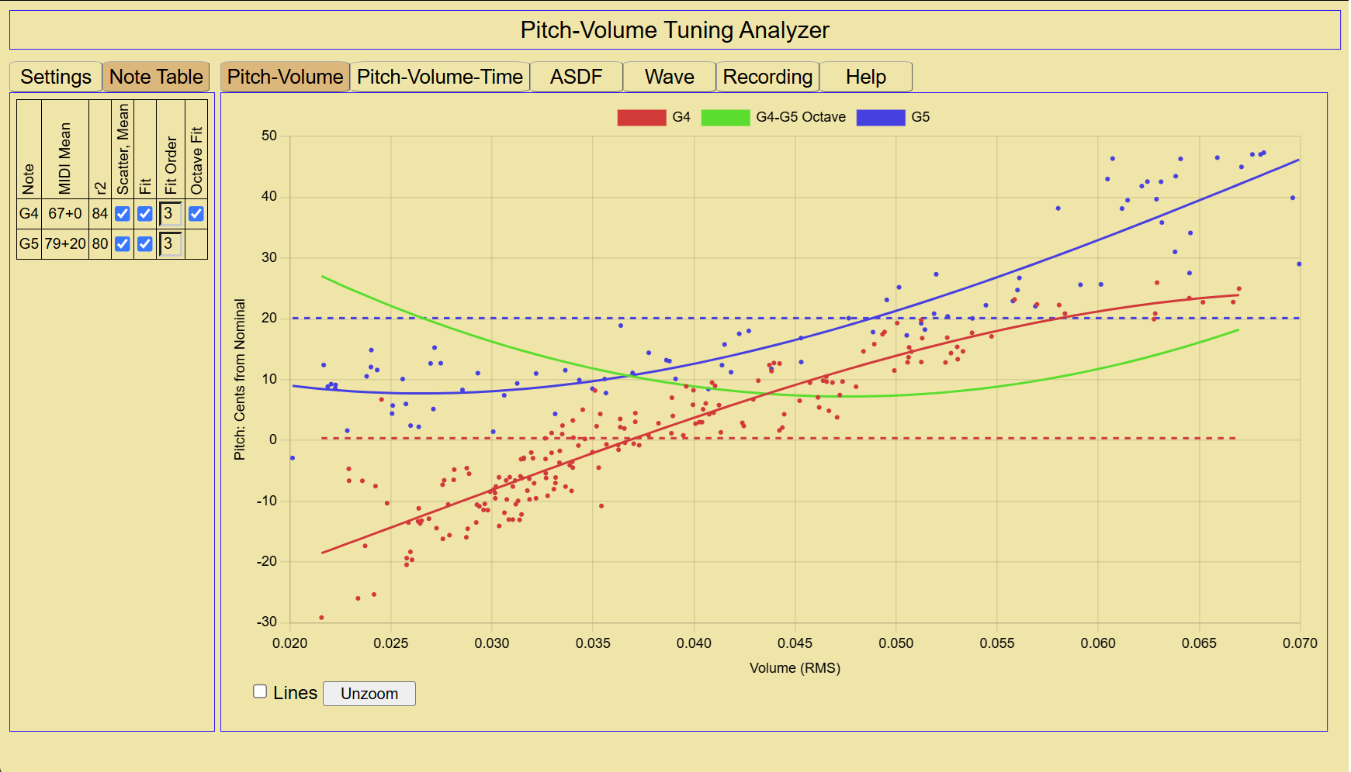Switch to the ASDF tab
This screenshot has height=772, width=1351.
577,77
